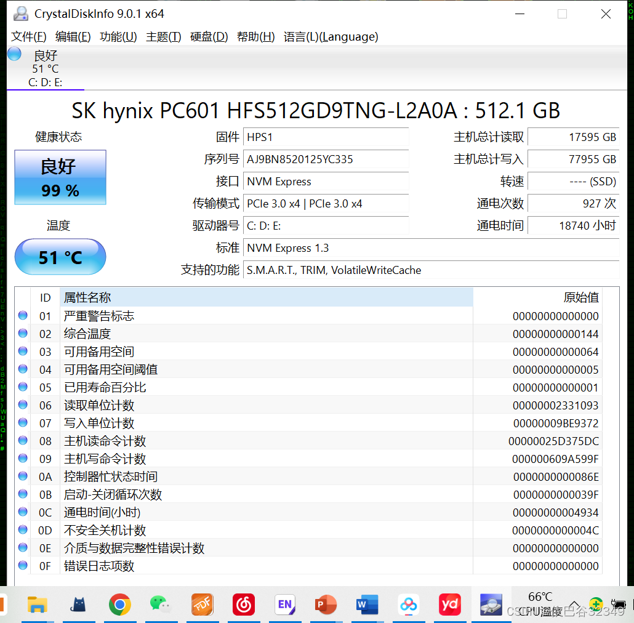Select the 已用寿命百分比 attribute name
Image resolution: width=634 pixels, height=623 pixels.
105,387
